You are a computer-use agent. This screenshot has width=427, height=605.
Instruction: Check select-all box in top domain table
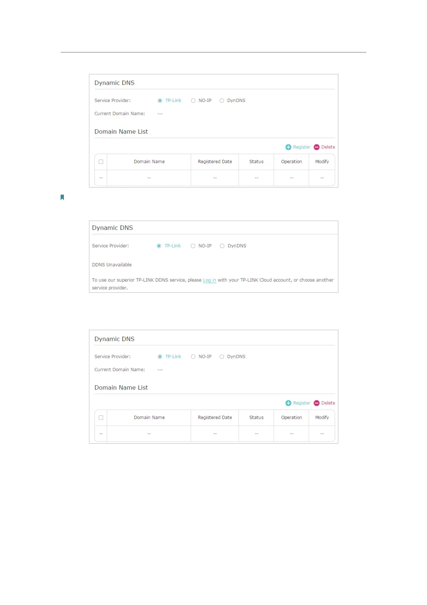tap(101, 162)
